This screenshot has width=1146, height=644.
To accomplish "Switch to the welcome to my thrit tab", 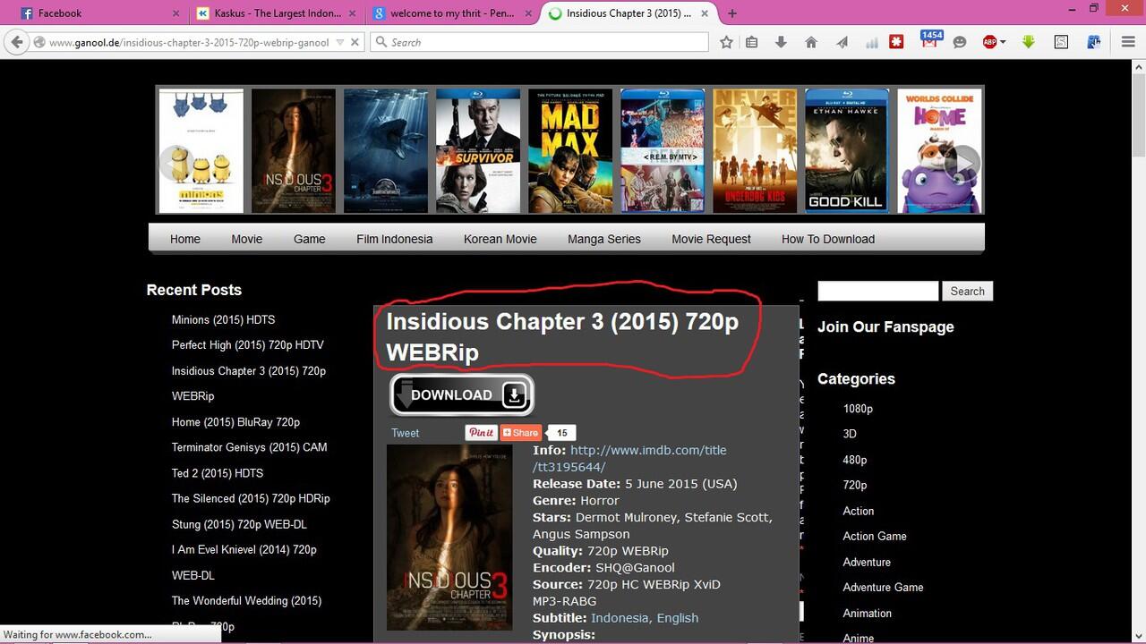I will pos(452,13).
